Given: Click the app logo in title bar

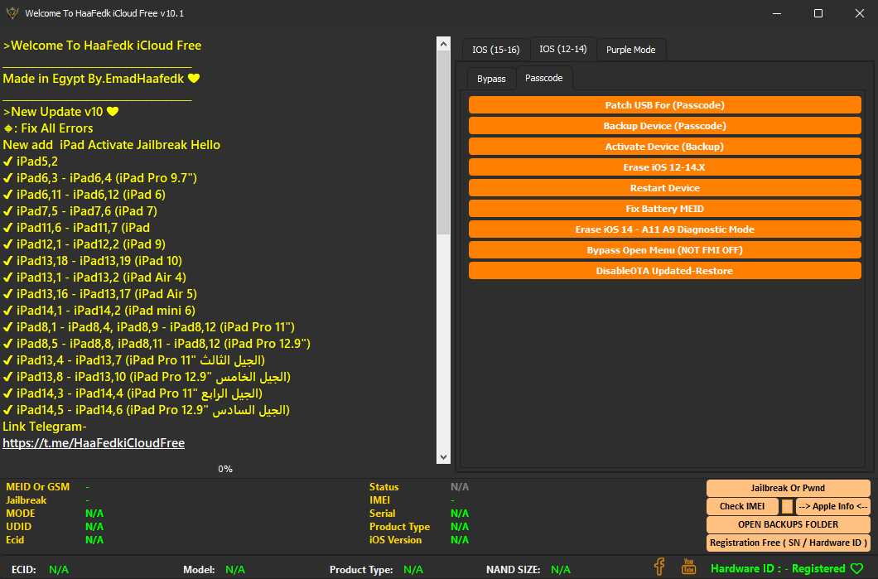Looking at the screenshot, I should click(11, 13).
